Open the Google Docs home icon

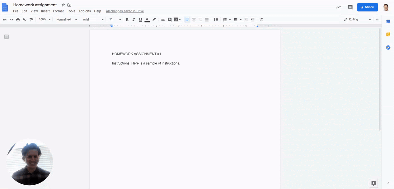pos(5,7)
